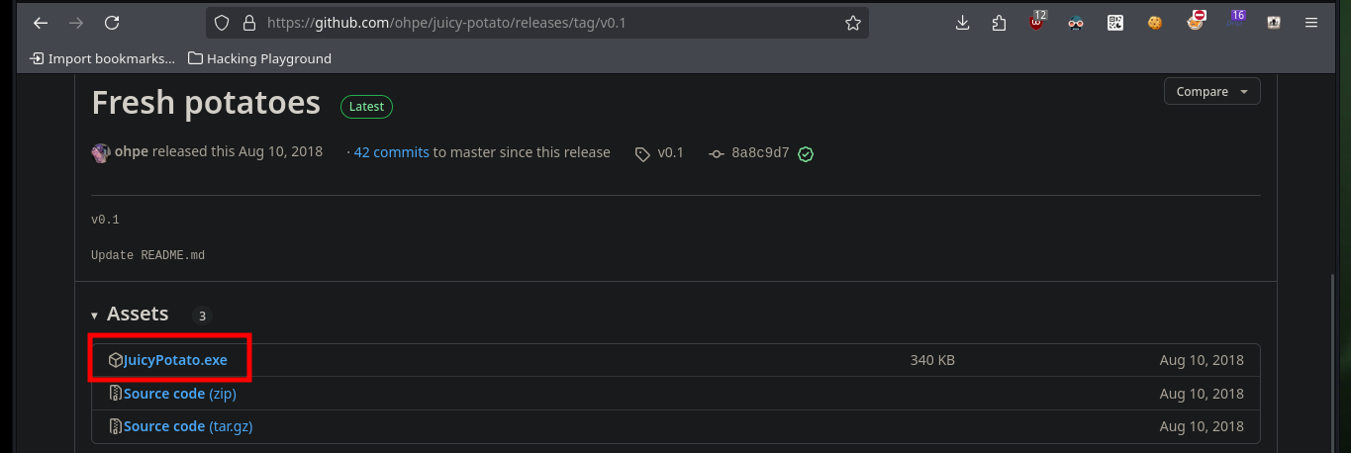Collapse the Assets section triangle
The height and width of the screenshot is (453, 1351).
click(x=95, y=316)
